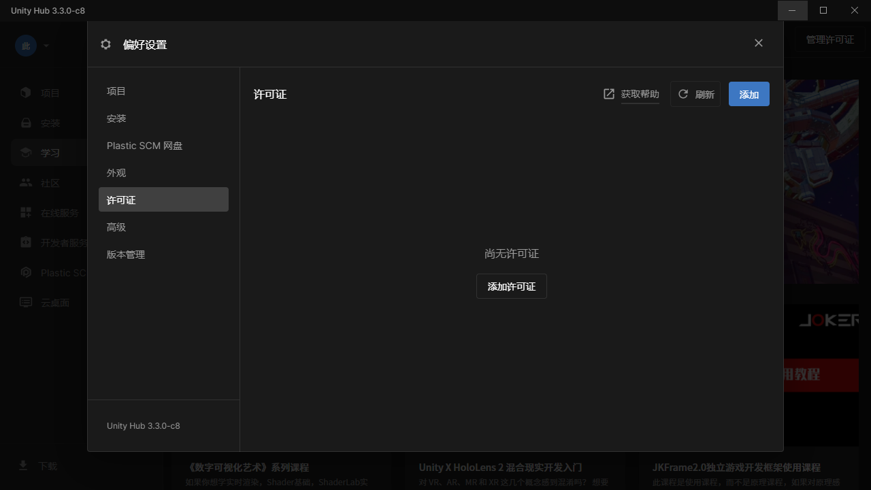The image size is (871, 490).
Task: Open the 高级 preferences tab
Action: (163, 227)
